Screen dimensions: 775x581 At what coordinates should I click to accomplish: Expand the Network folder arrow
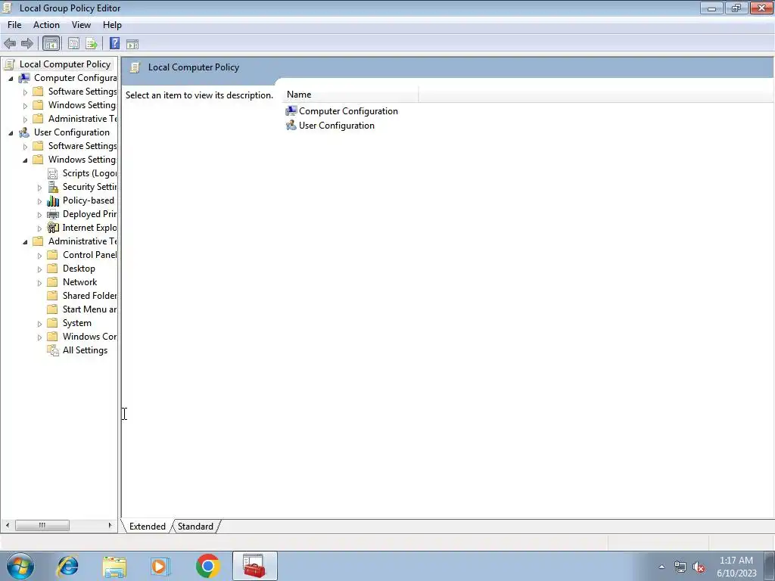(x=39, y=283)
